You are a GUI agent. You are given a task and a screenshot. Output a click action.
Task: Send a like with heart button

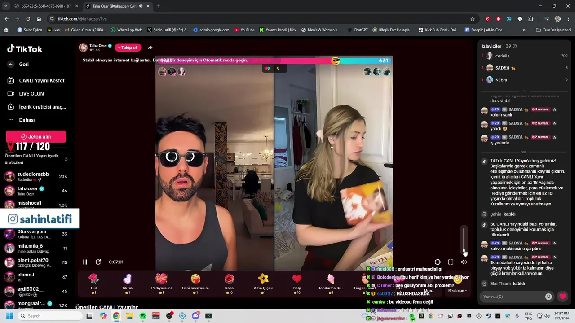coord(563,297)
